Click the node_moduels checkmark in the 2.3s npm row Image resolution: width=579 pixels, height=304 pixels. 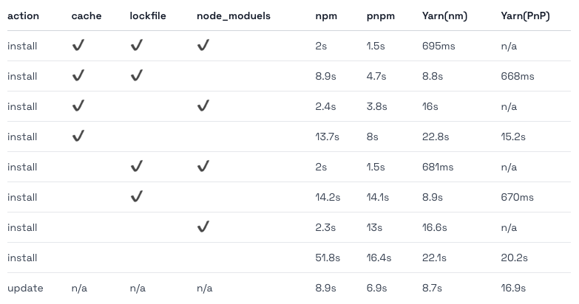click(x=203, y=227)
